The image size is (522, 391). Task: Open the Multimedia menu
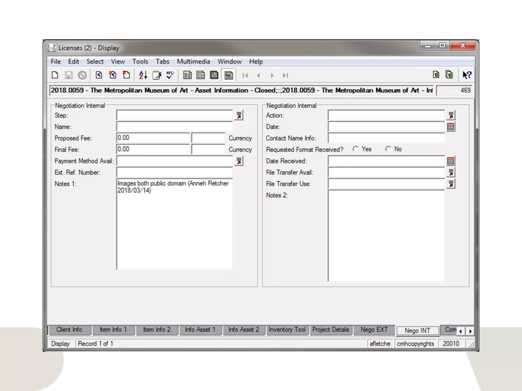click(x=193, y=62)
